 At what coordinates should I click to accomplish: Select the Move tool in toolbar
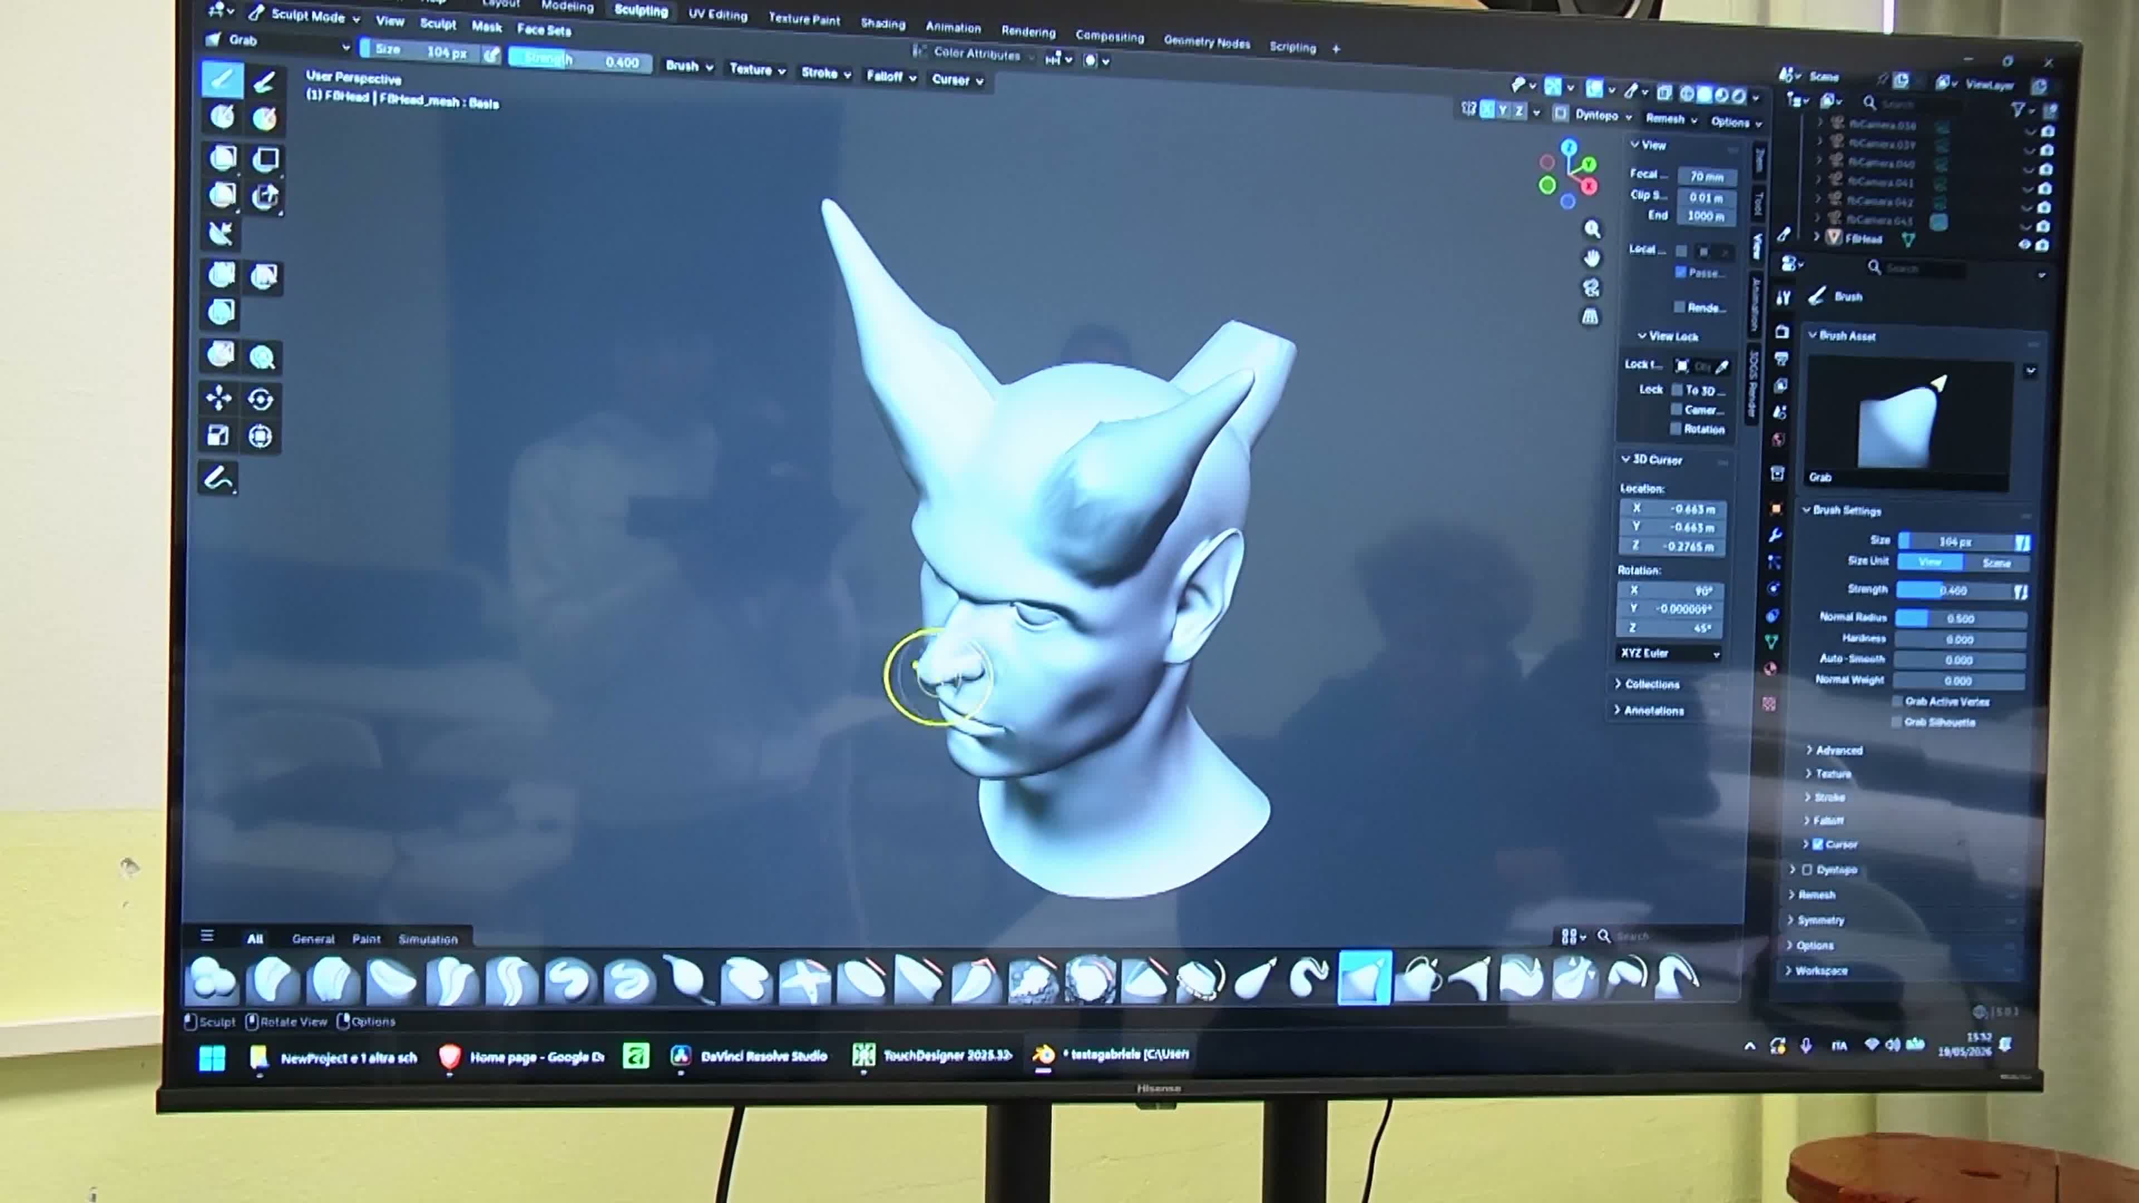click(x=219, y=399)
